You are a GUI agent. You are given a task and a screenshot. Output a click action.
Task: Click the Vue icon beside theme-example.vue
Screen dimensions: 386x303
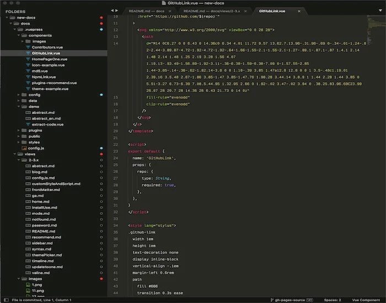tap(28, 89)
